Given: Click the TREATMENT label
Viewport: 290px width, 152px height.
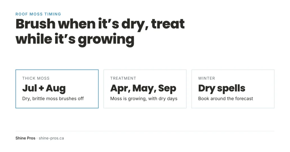Looking at the screenshot, I should (x=123, y=78).
